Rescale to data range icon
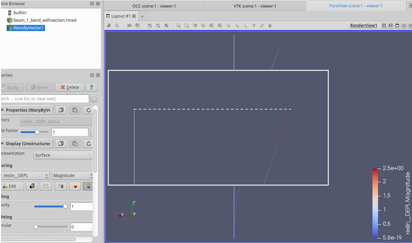412x243 pixels. (x=46, y=186)
